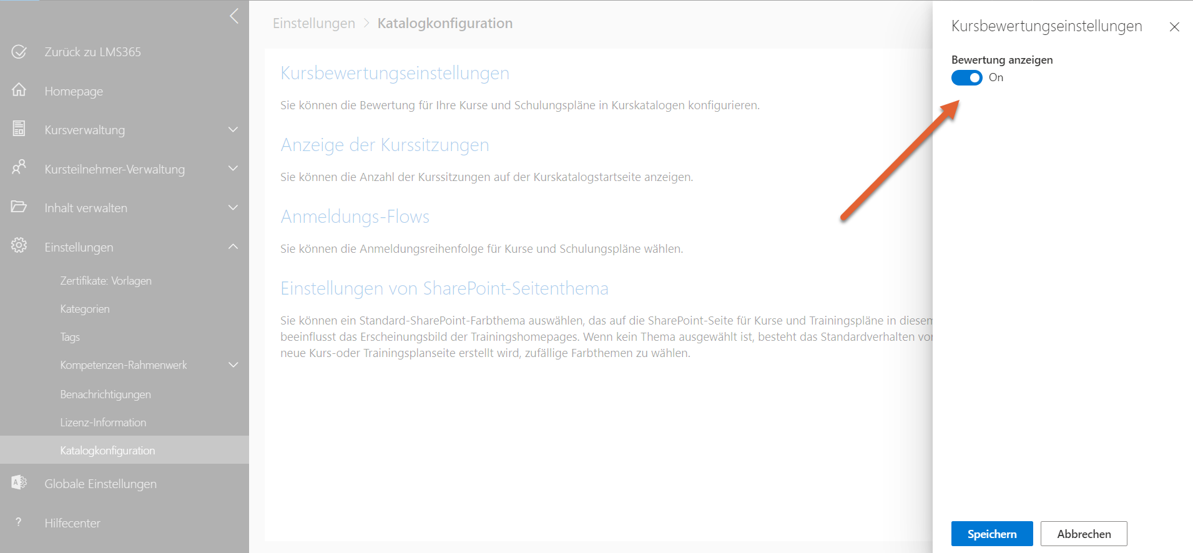Click the Kursteilnehmer-Verwaltung people icon

pyautogui.click(x=19, y=167)
